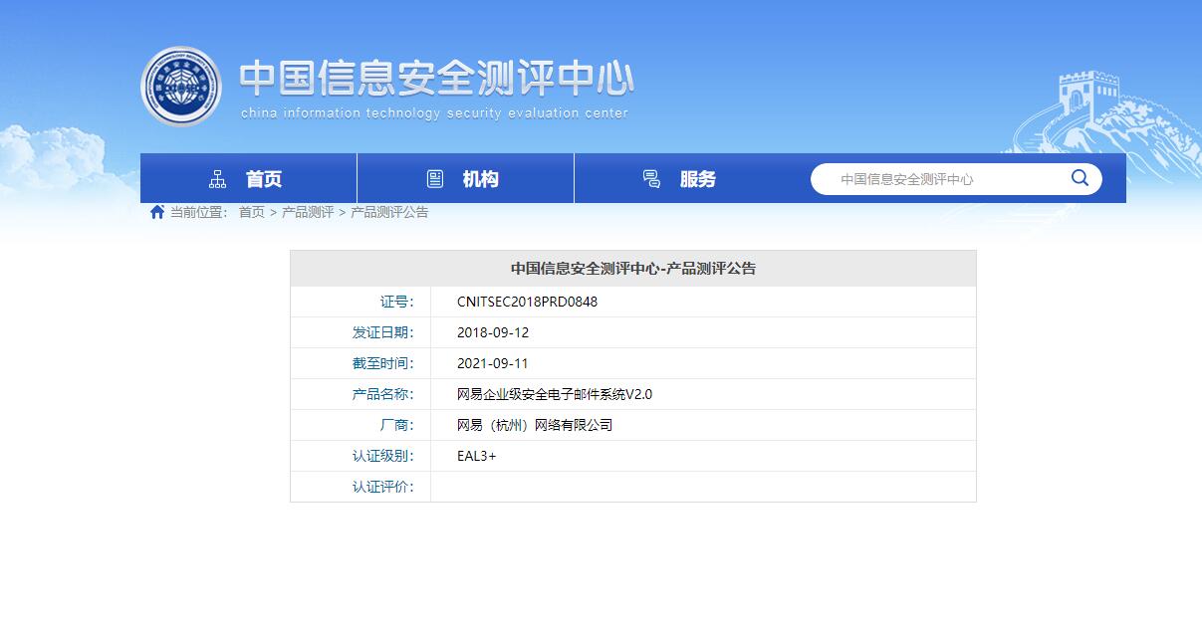
Task: Open the 机构 navigation menu item
Action: [x=465, y=179]
